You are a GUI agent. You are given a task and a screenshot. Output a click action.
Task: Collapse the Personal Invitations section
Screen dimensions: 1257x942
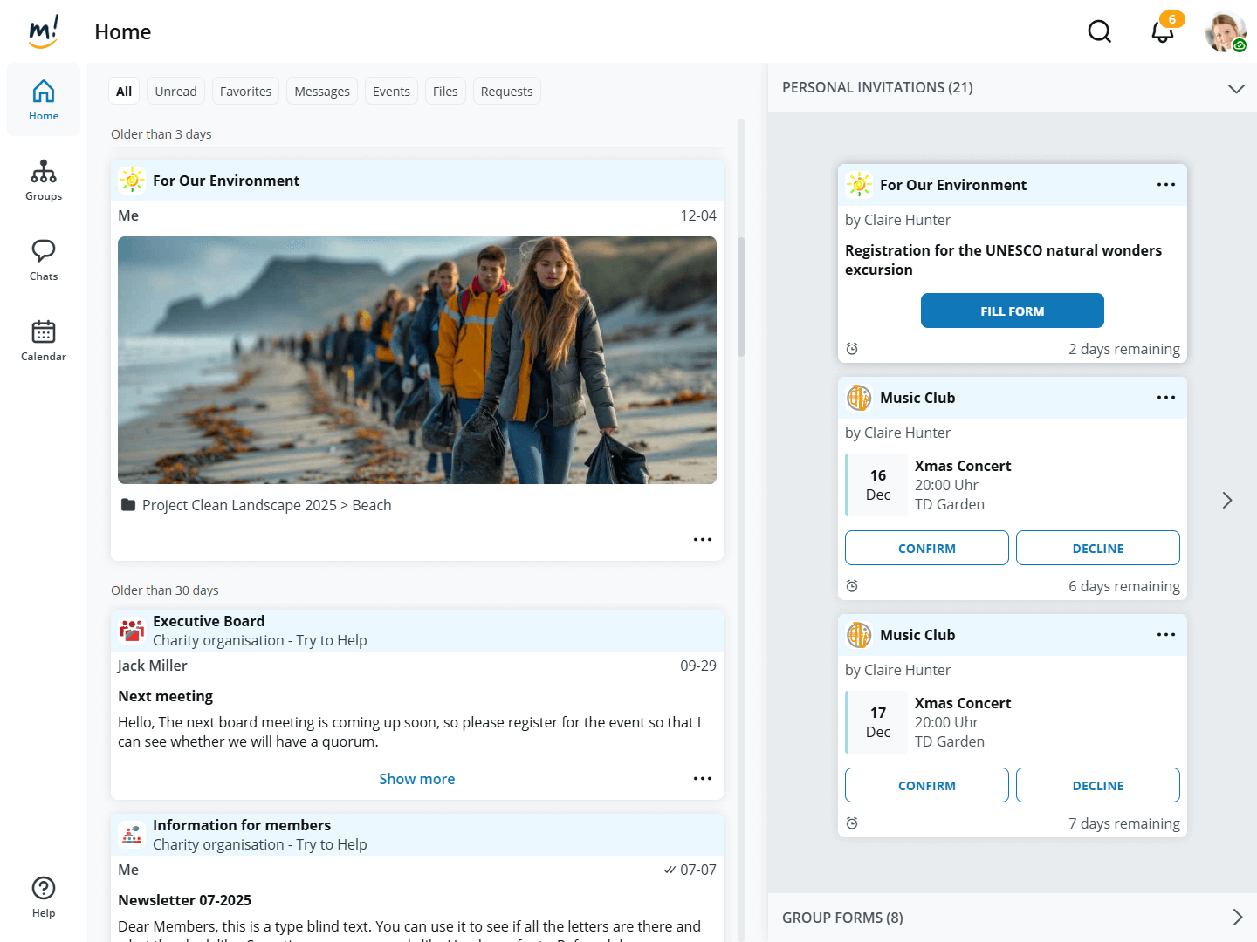pyautogui.click(x=1235, y=88)
